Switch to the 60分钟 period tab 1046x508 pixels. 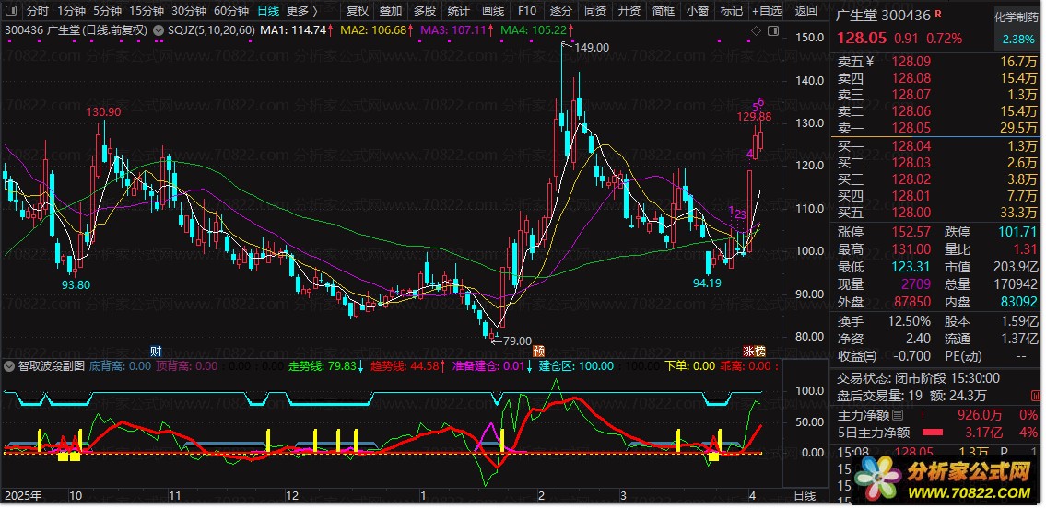pos(230,11)
